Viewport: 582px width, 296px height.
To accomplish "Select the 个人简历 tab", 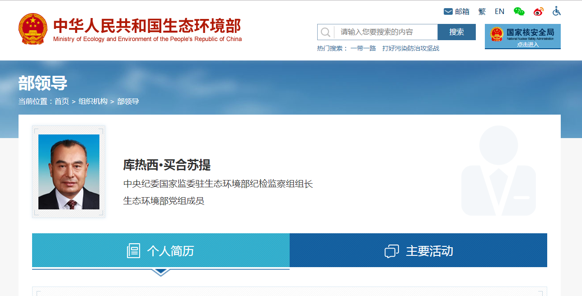I will [161, 250].
